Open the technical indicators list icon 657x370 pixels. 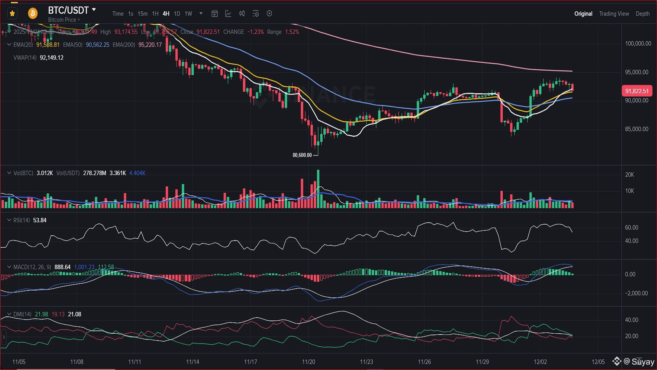click(x=256, y=14)
